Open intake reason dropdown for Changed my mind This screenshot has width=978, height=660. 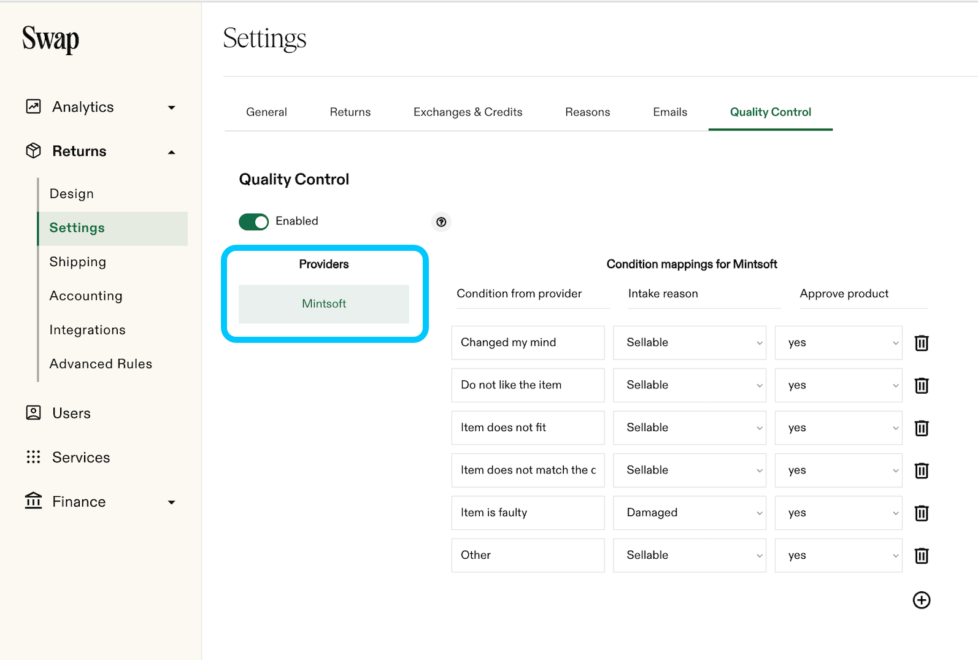click(690, 343)
